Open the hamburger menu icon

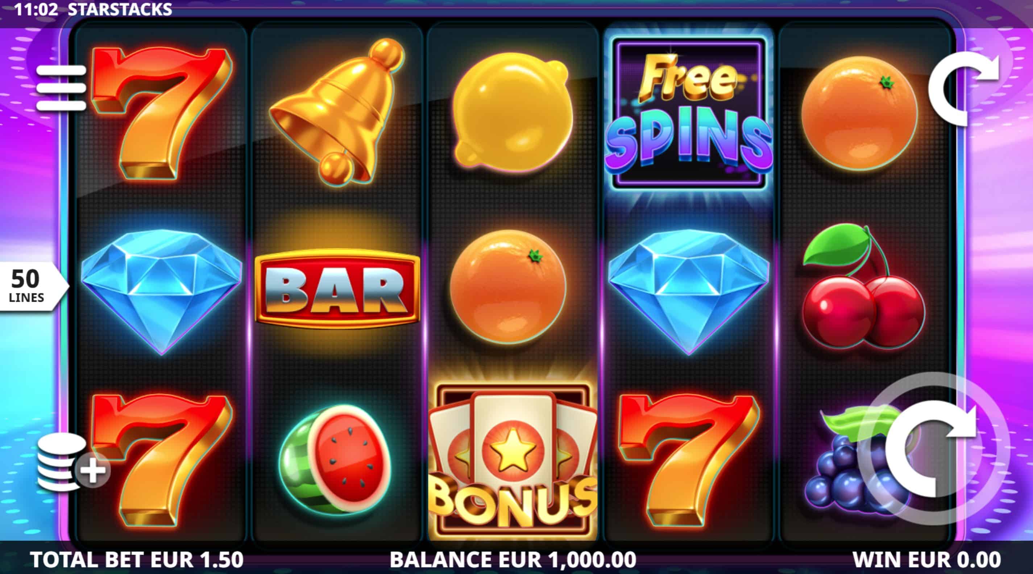61,88
